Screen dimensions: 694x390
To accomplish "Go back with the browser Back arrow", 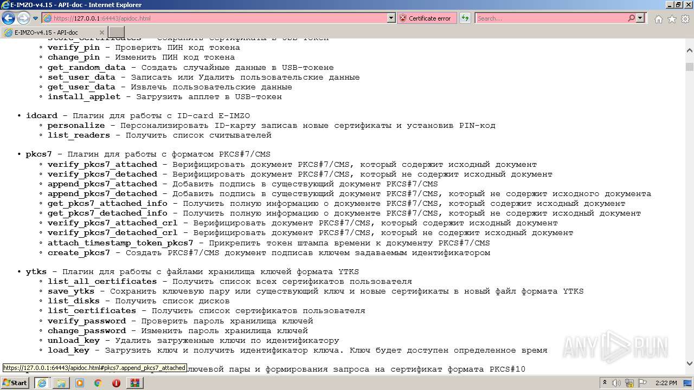I will click(x=8, y=18).
